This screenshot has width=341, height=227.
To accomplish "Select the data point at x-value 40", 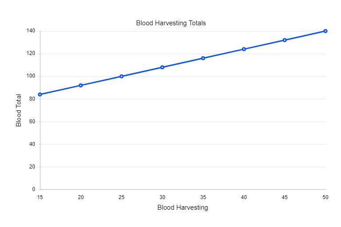I will point(244,49).
